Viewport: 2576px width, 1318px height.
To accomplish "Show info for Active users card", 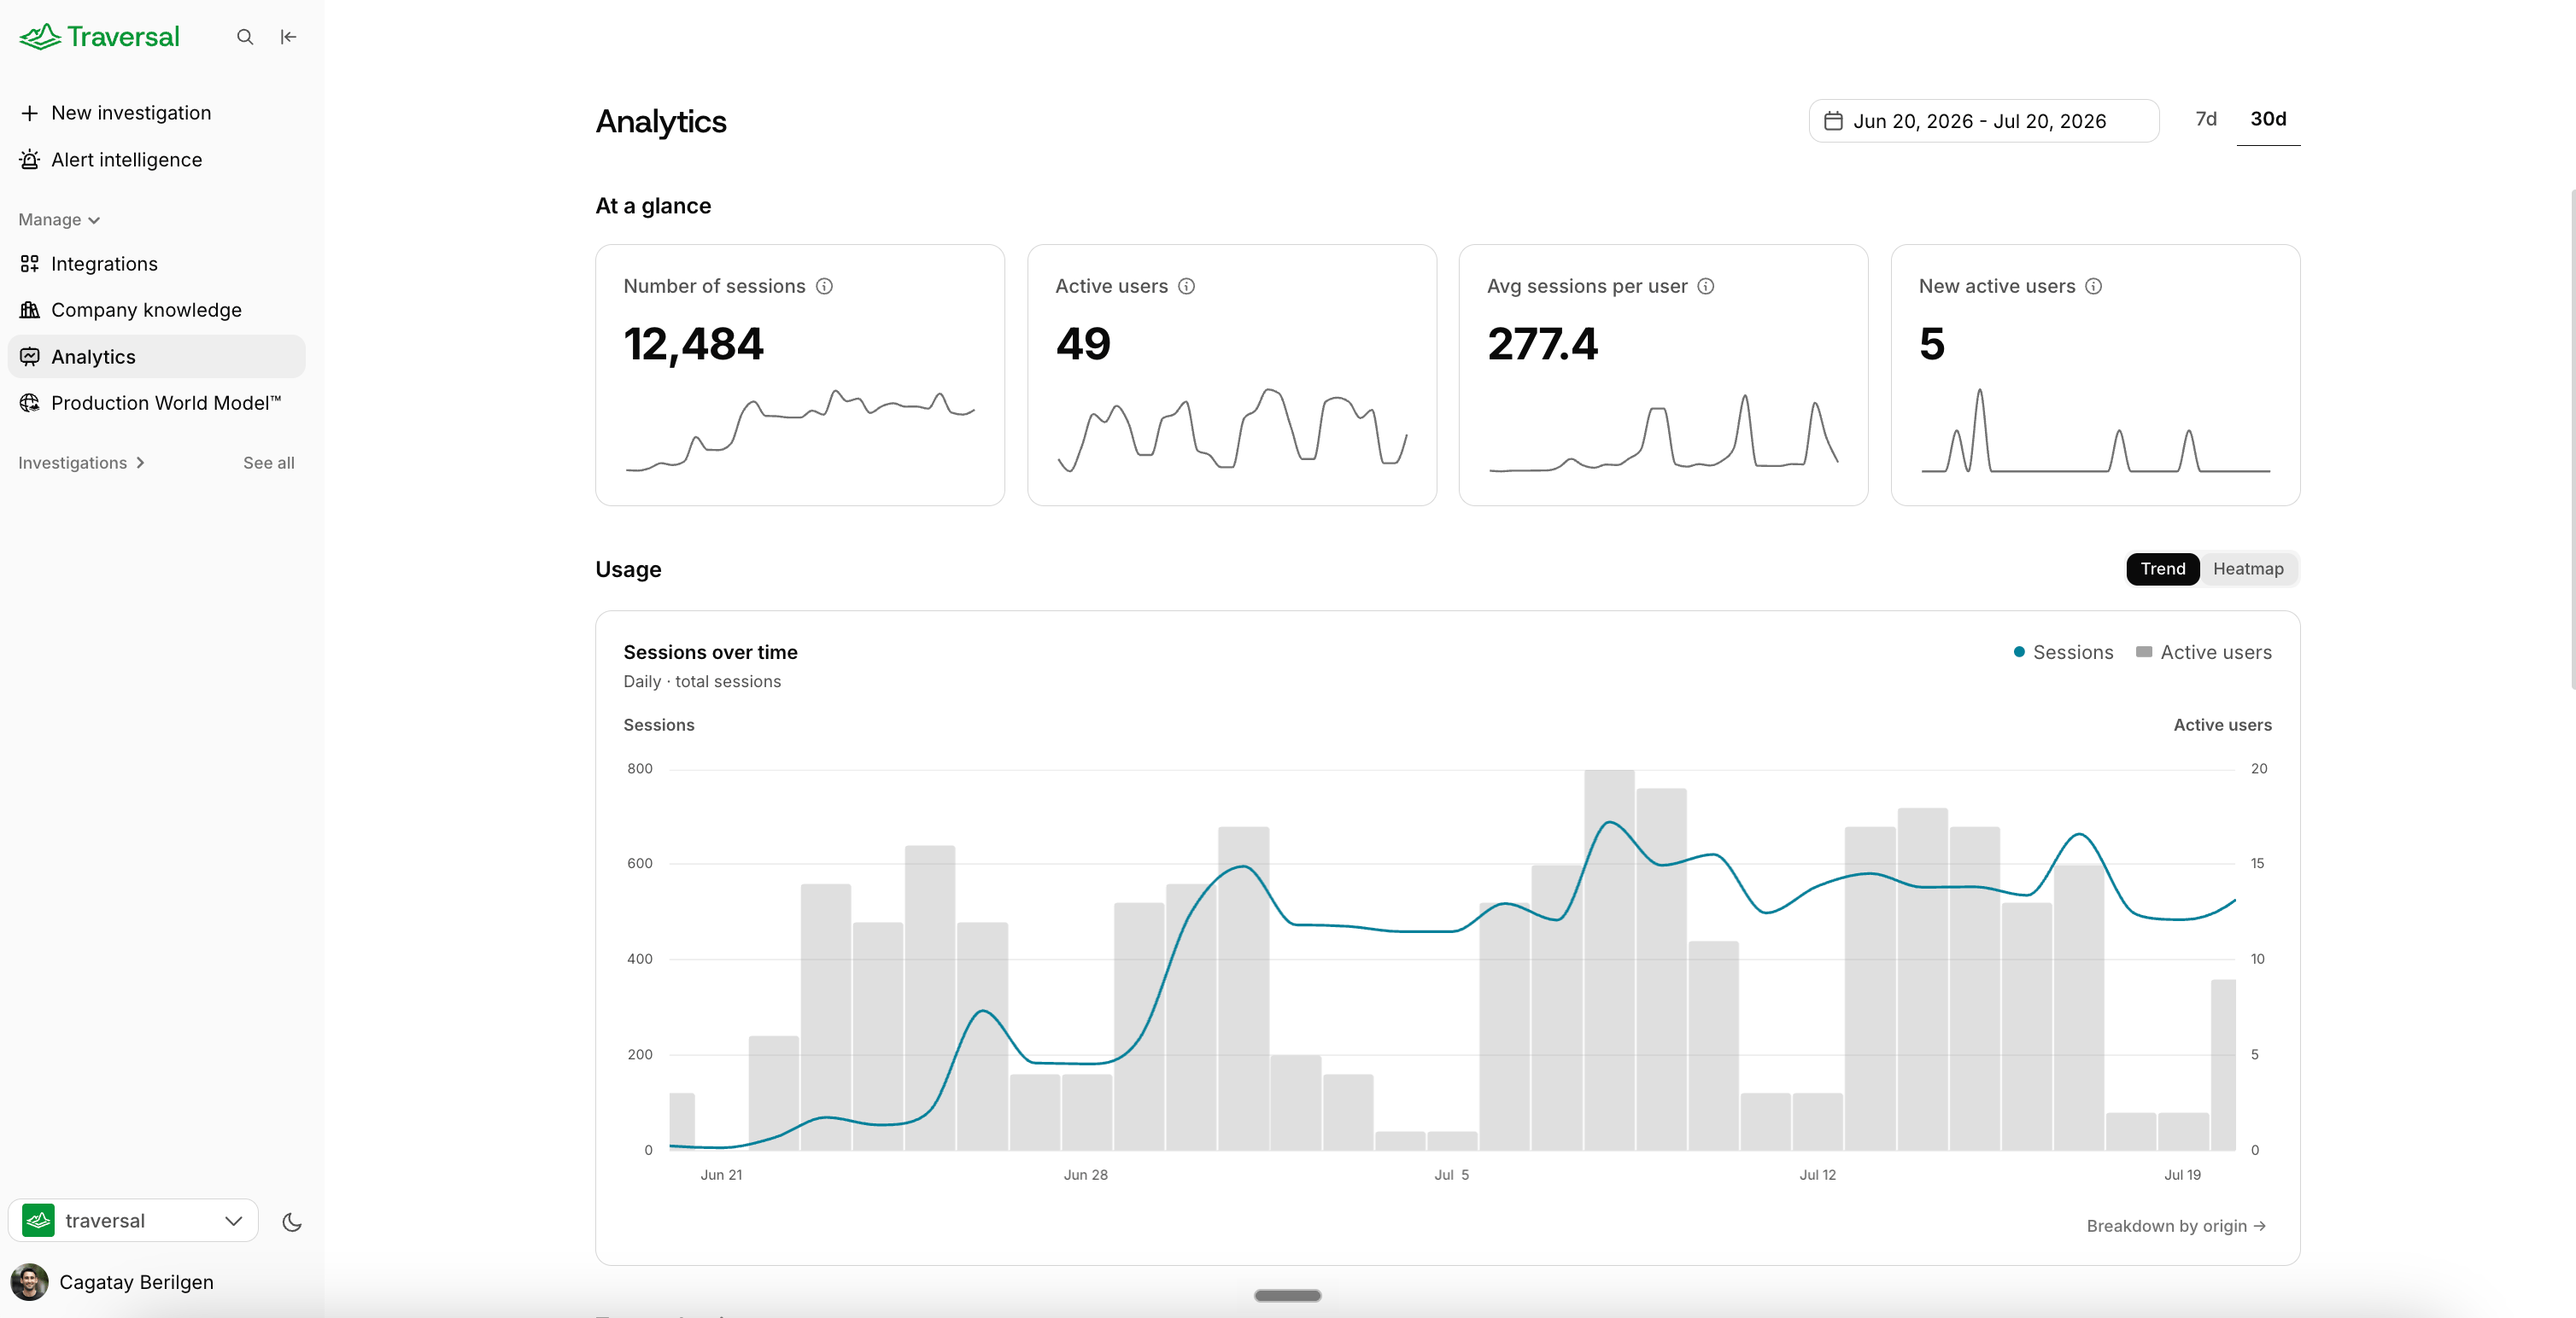I will (1186, 286).
